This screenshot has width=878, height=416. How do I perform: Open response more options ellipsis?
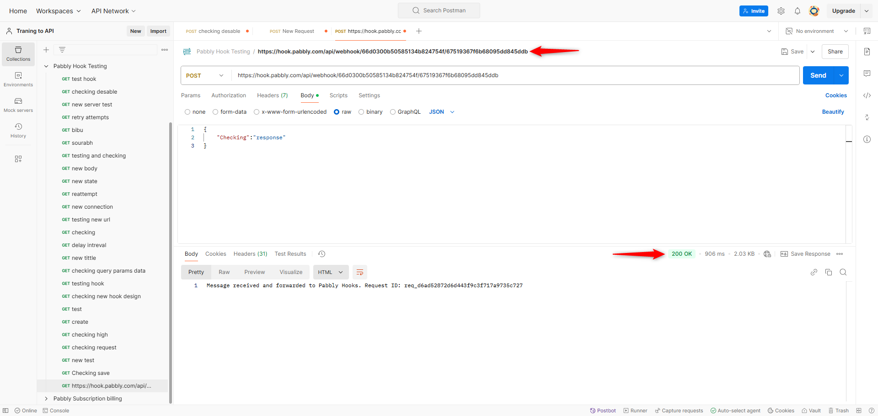point(840,254)
